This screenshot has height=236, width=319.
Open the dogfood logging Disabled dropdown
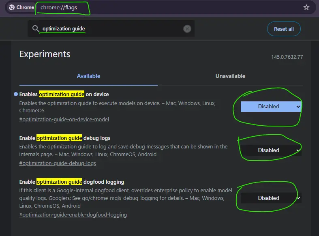[271, 198]
